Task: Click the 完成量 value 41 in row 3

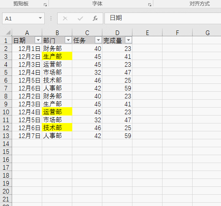Action: (x=117, y=56)
